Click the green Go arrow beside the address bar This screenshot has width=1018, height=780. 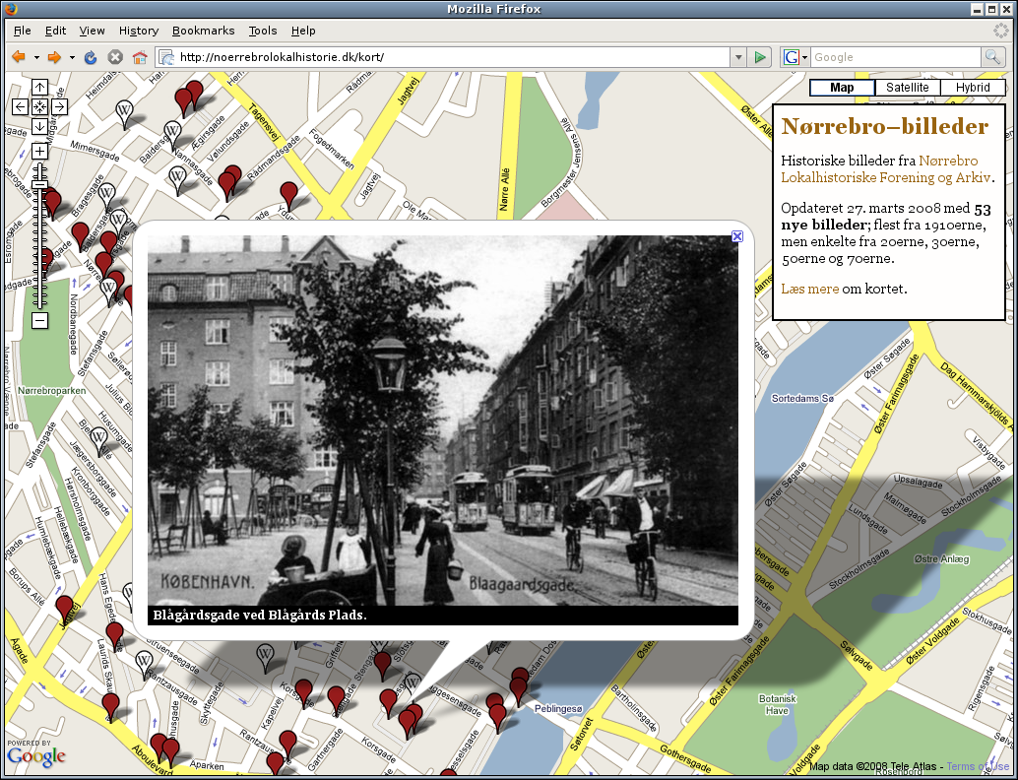click(x=760, y=57)
